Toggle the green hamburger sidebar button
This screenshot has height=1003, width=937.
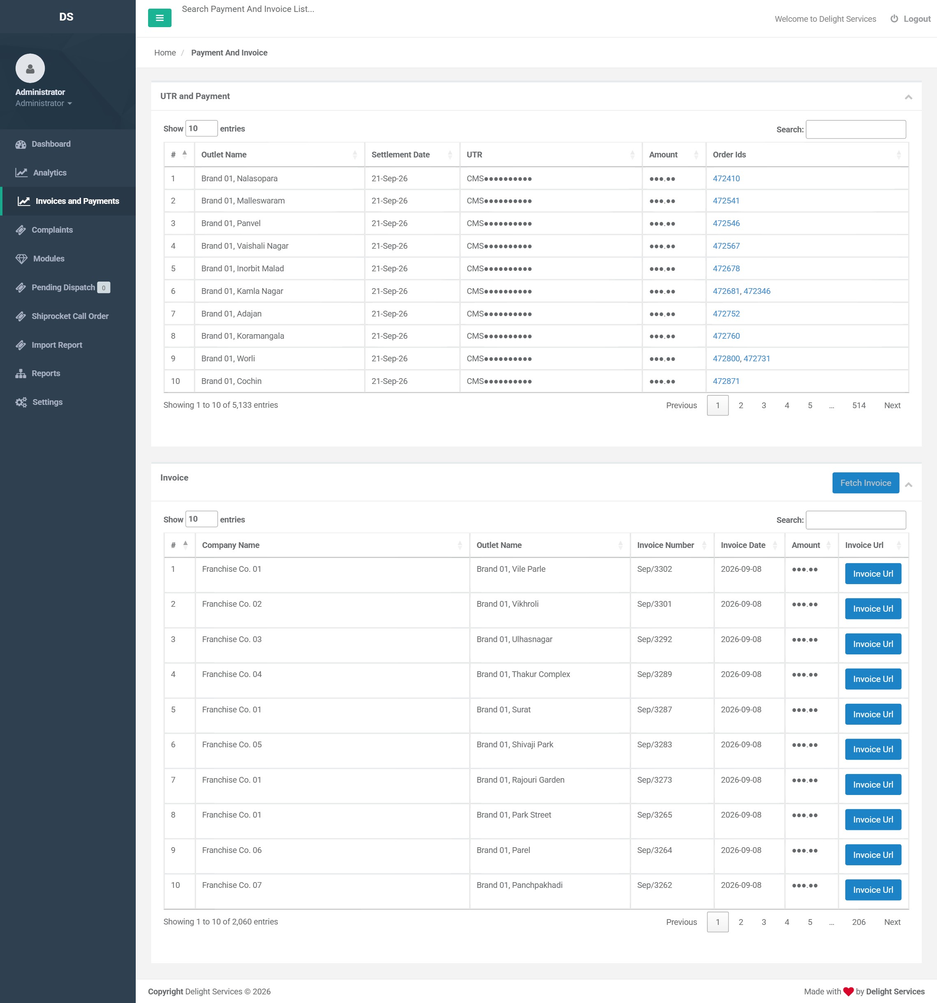pyautogui.click(x=160, y=18)
